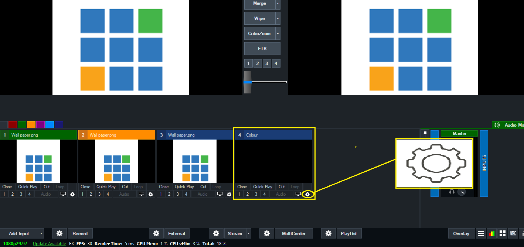Toggle Loop on input 1
This screenshot has width=524, height=247.
click(x=60, y=187)
